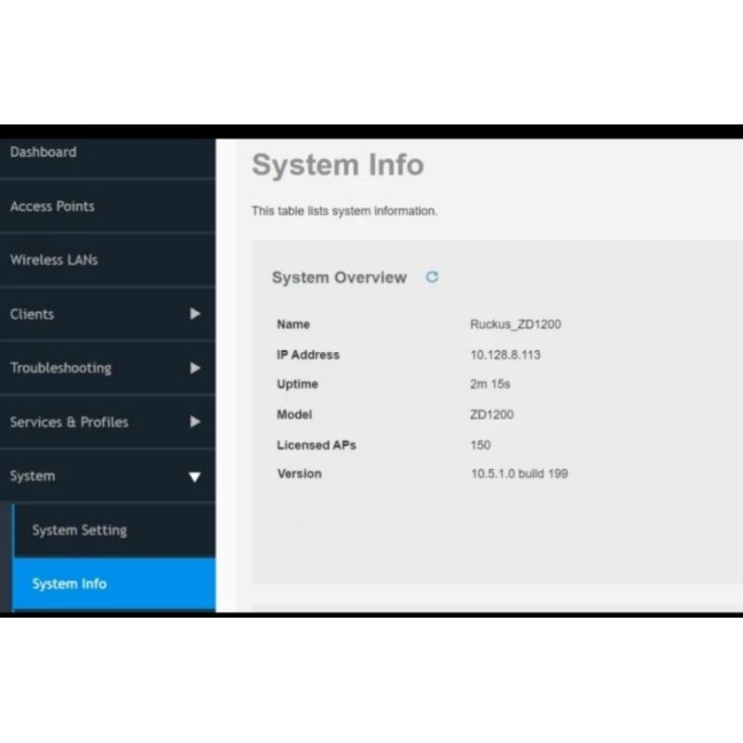This screenshot has height=743, width=743.
Task: Refresh the System Overview panel
Action: [432, 277]
